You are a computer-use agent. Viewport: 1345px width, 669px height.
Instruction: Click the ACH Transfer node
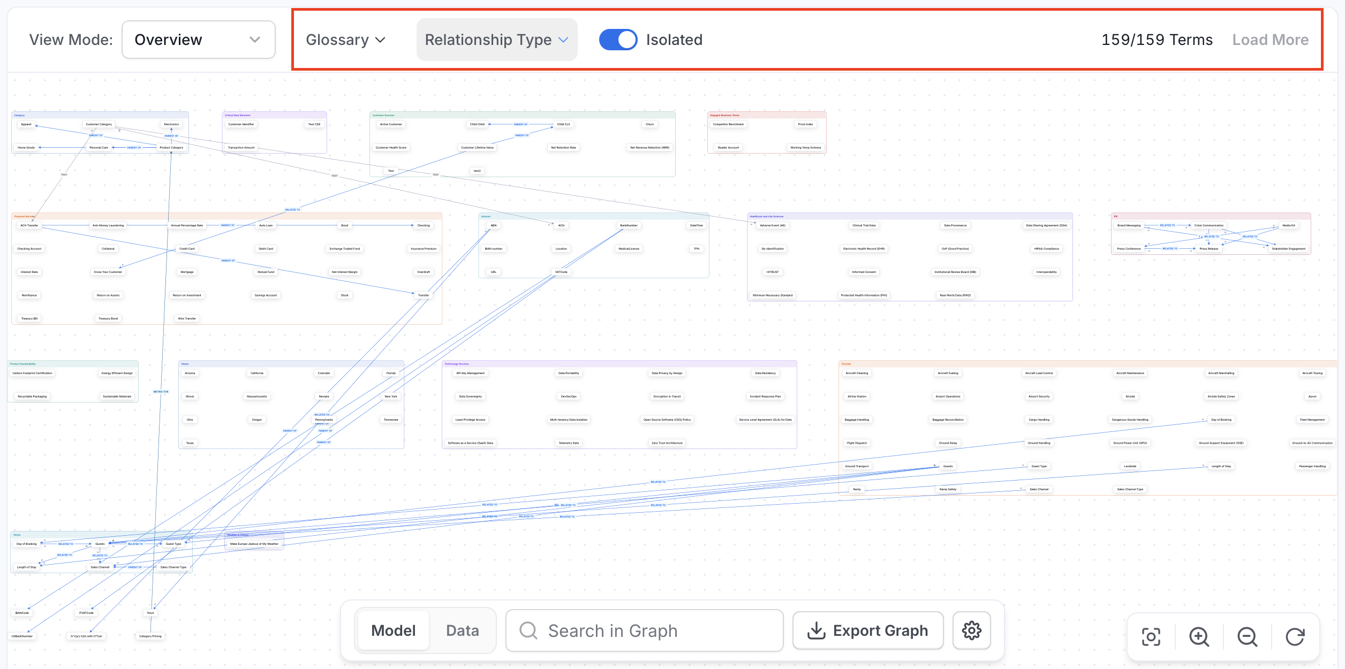(29, 225)
